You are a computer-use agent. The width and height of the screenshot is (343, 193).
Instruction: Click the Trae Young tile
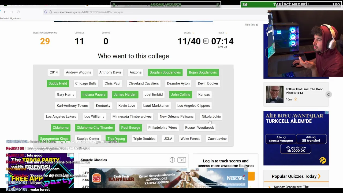click(x=116, y=139)
